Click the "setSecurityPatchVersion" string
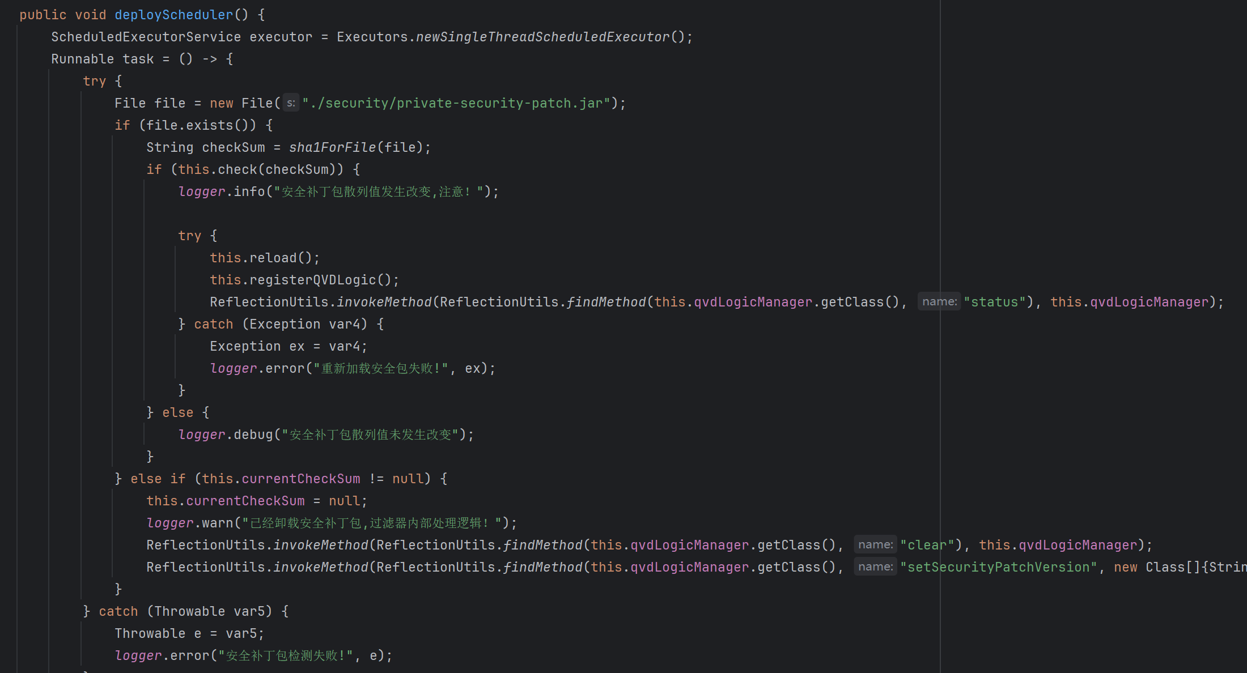This screenshot has height=673, width=1247. (x=998, y=567)
